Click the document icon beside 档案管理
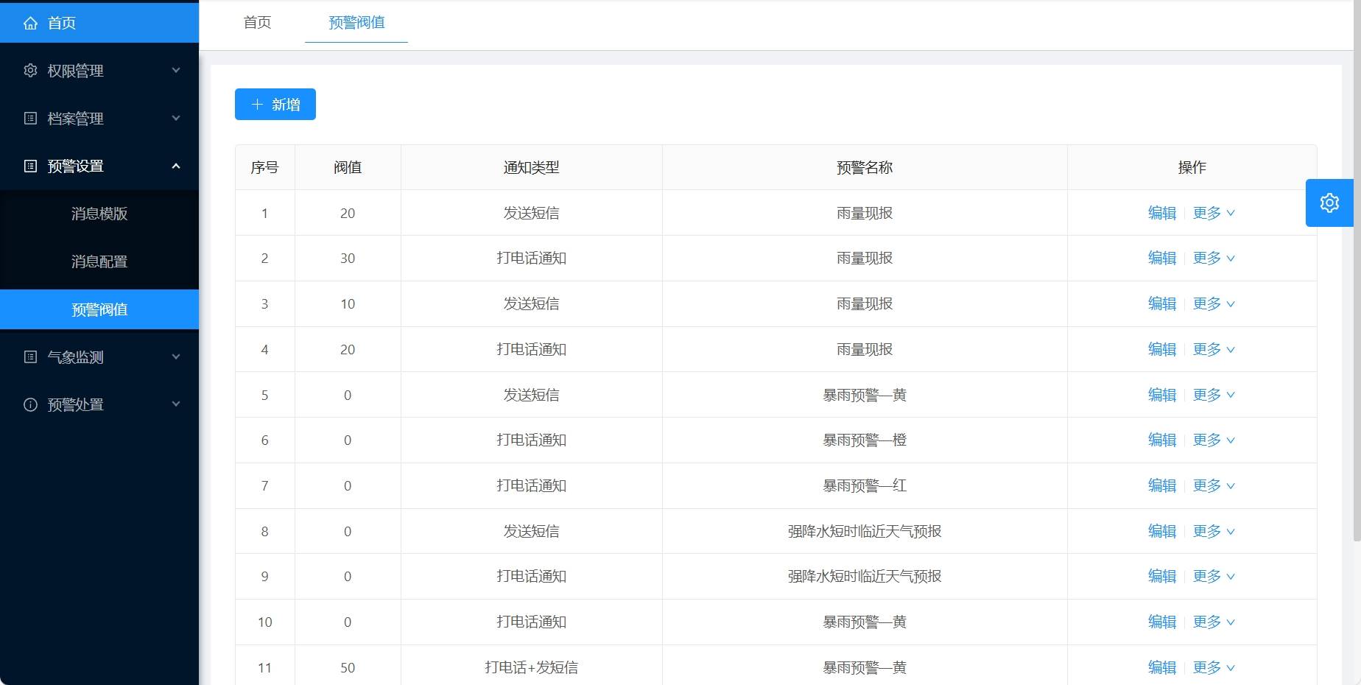 tap(30, 119)
